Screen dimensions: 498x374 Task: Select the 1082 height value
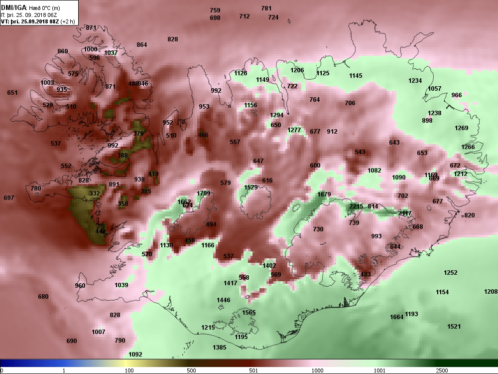point(374,171)
